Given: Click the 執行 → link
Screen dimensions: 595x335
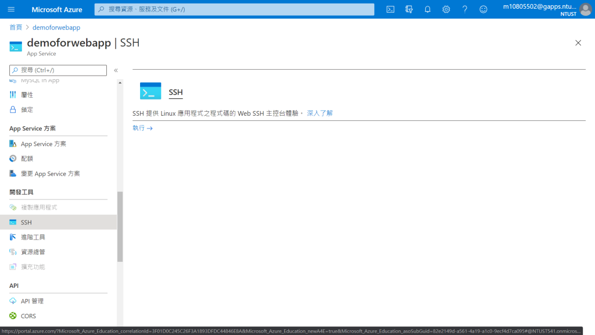Looking at the screenshot, I should 143,128.
